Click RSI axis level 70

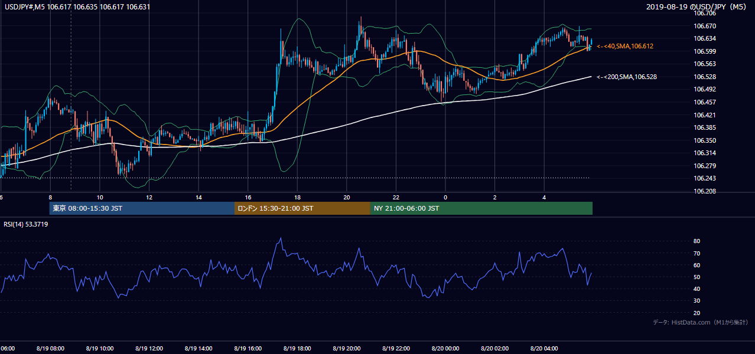coord(697,253)
